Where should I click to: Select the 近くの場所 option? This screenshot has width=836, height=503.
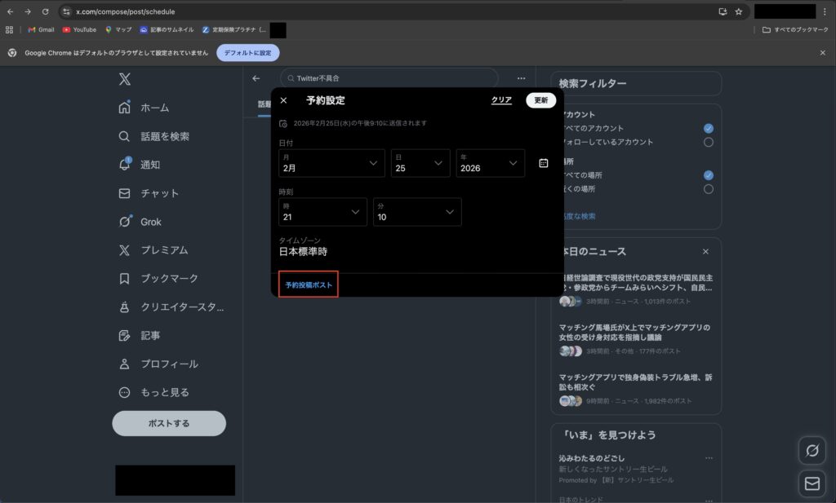[708, 188]
